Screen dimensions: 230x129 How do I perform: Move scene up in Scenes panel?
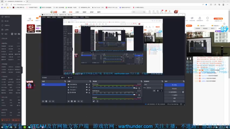pos(50,101)
